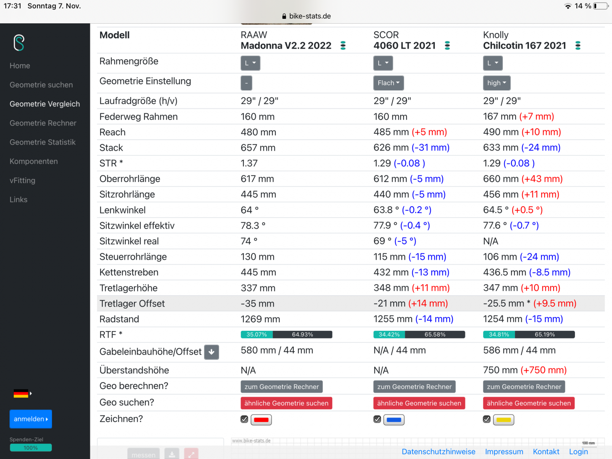Open the Flach geometry setting dropdown
The image size is (612, 459).
coord(389,83)
